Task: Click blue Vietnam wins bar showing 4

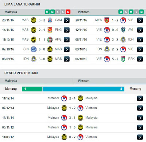Action: (x=83, y=89)
